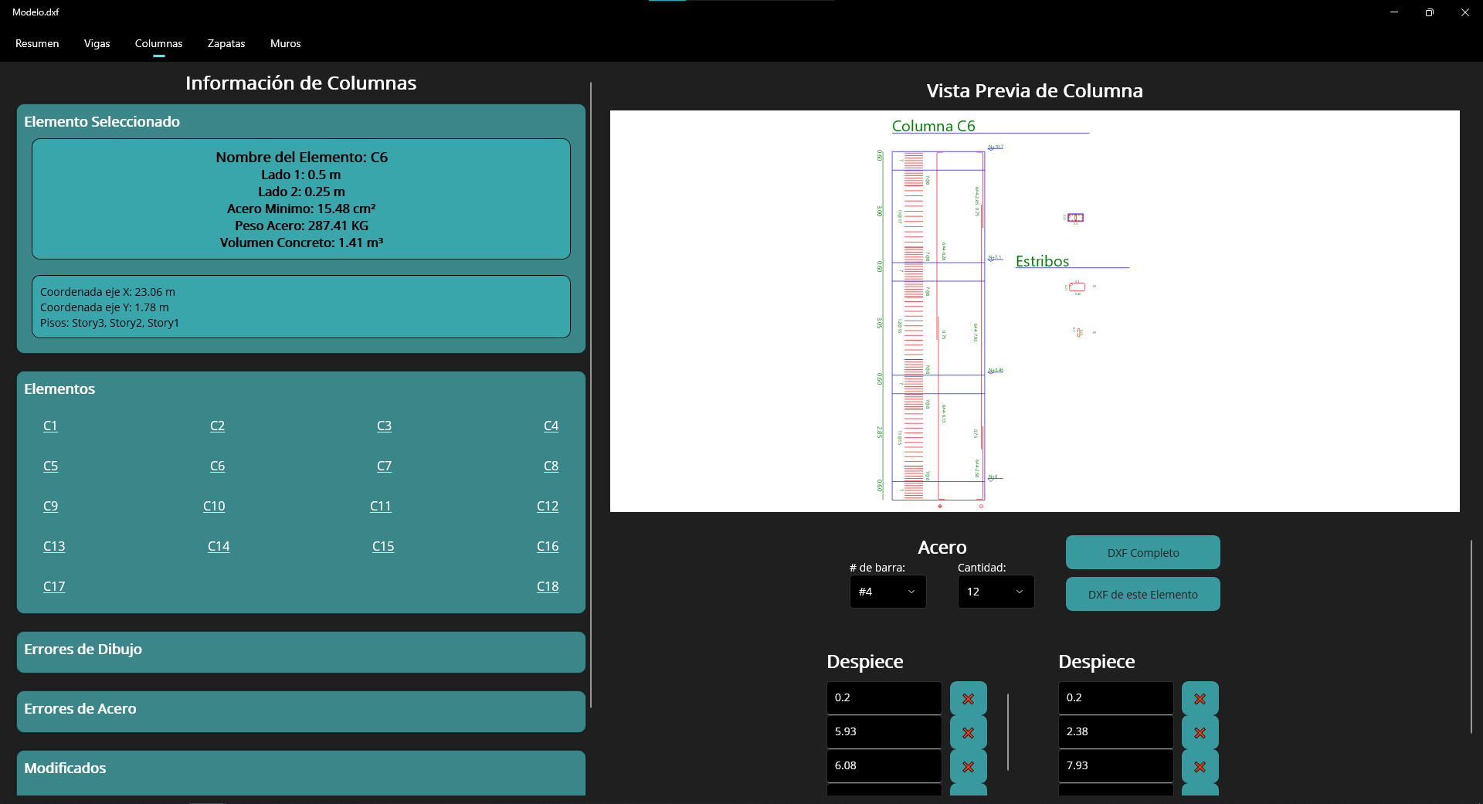Remove the 2.38 Despiece entry

(x=1200, y=732)
